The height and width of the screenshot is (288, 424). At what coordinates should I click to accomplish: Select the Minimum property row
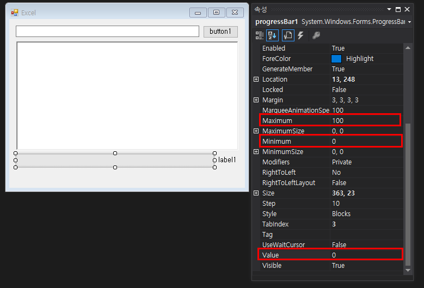coord(331,142)
